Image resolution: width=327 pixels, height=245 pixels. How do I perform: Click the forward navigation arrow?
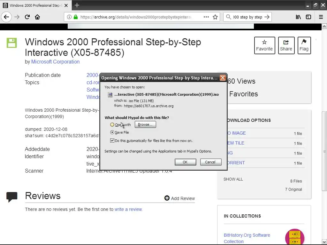(17, 17)
